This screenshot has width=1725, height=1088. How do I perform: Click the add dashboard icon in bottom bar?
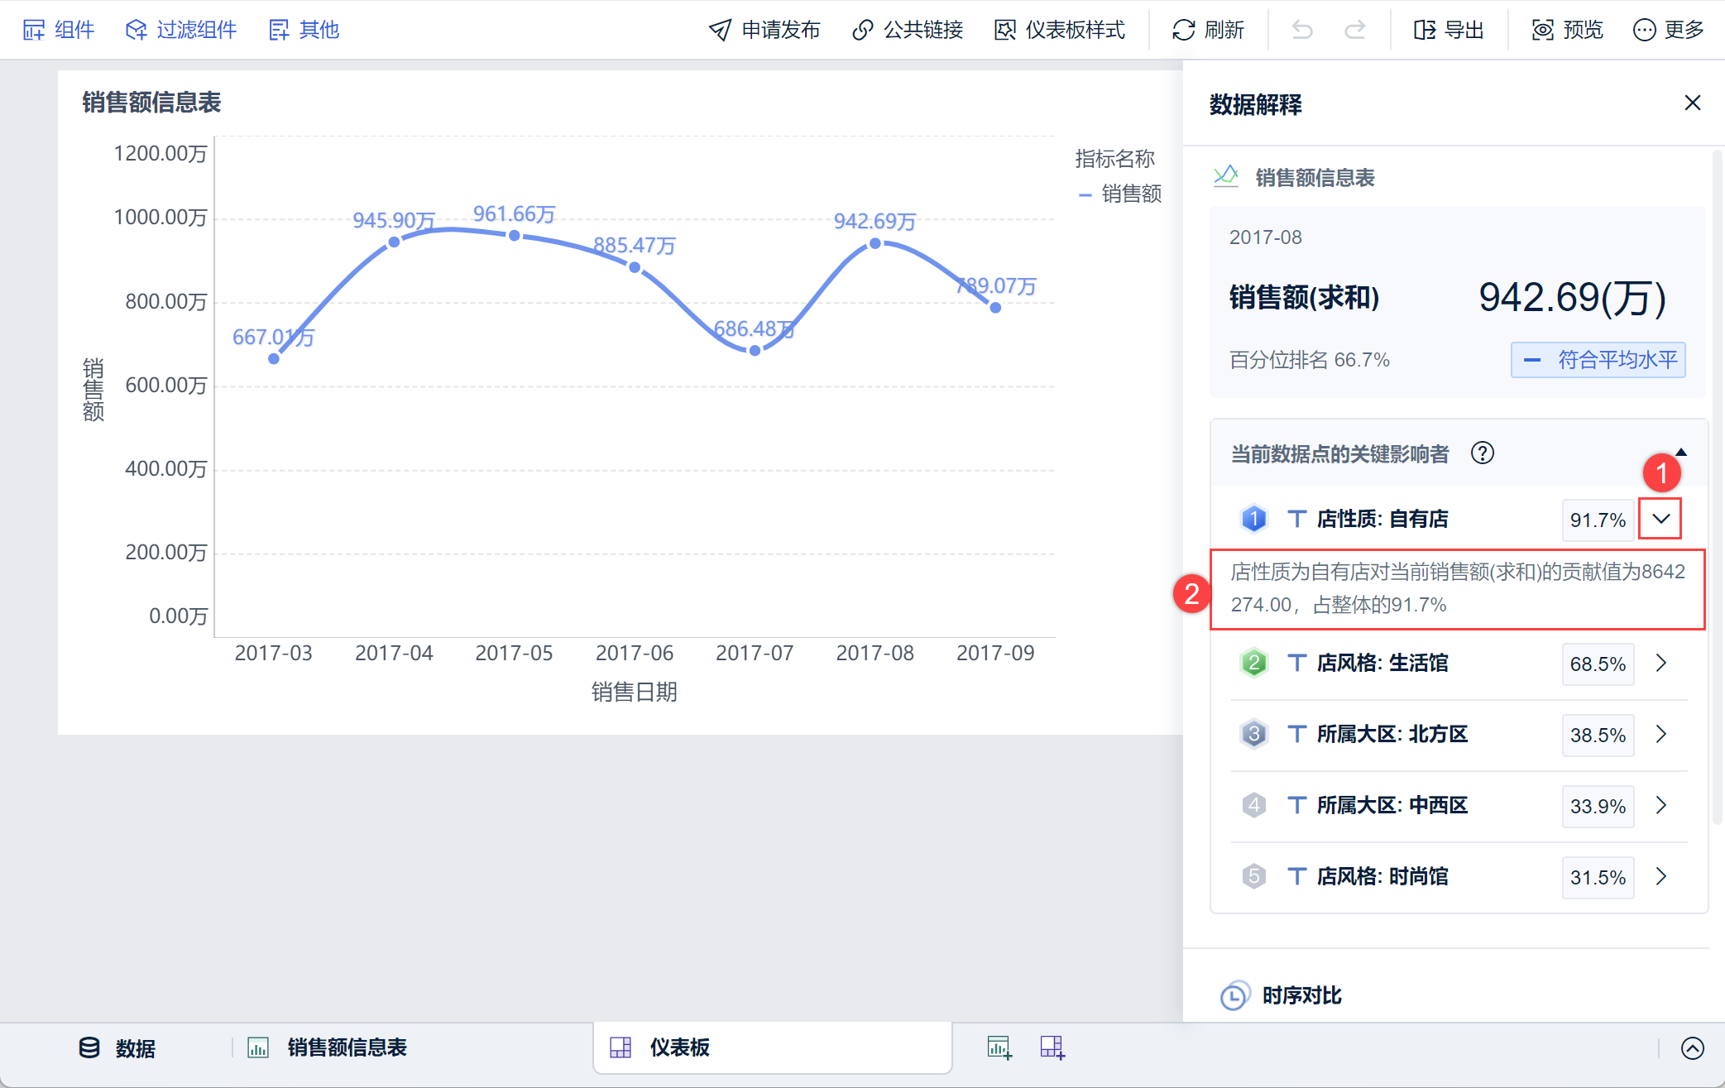point(1052,1047)
